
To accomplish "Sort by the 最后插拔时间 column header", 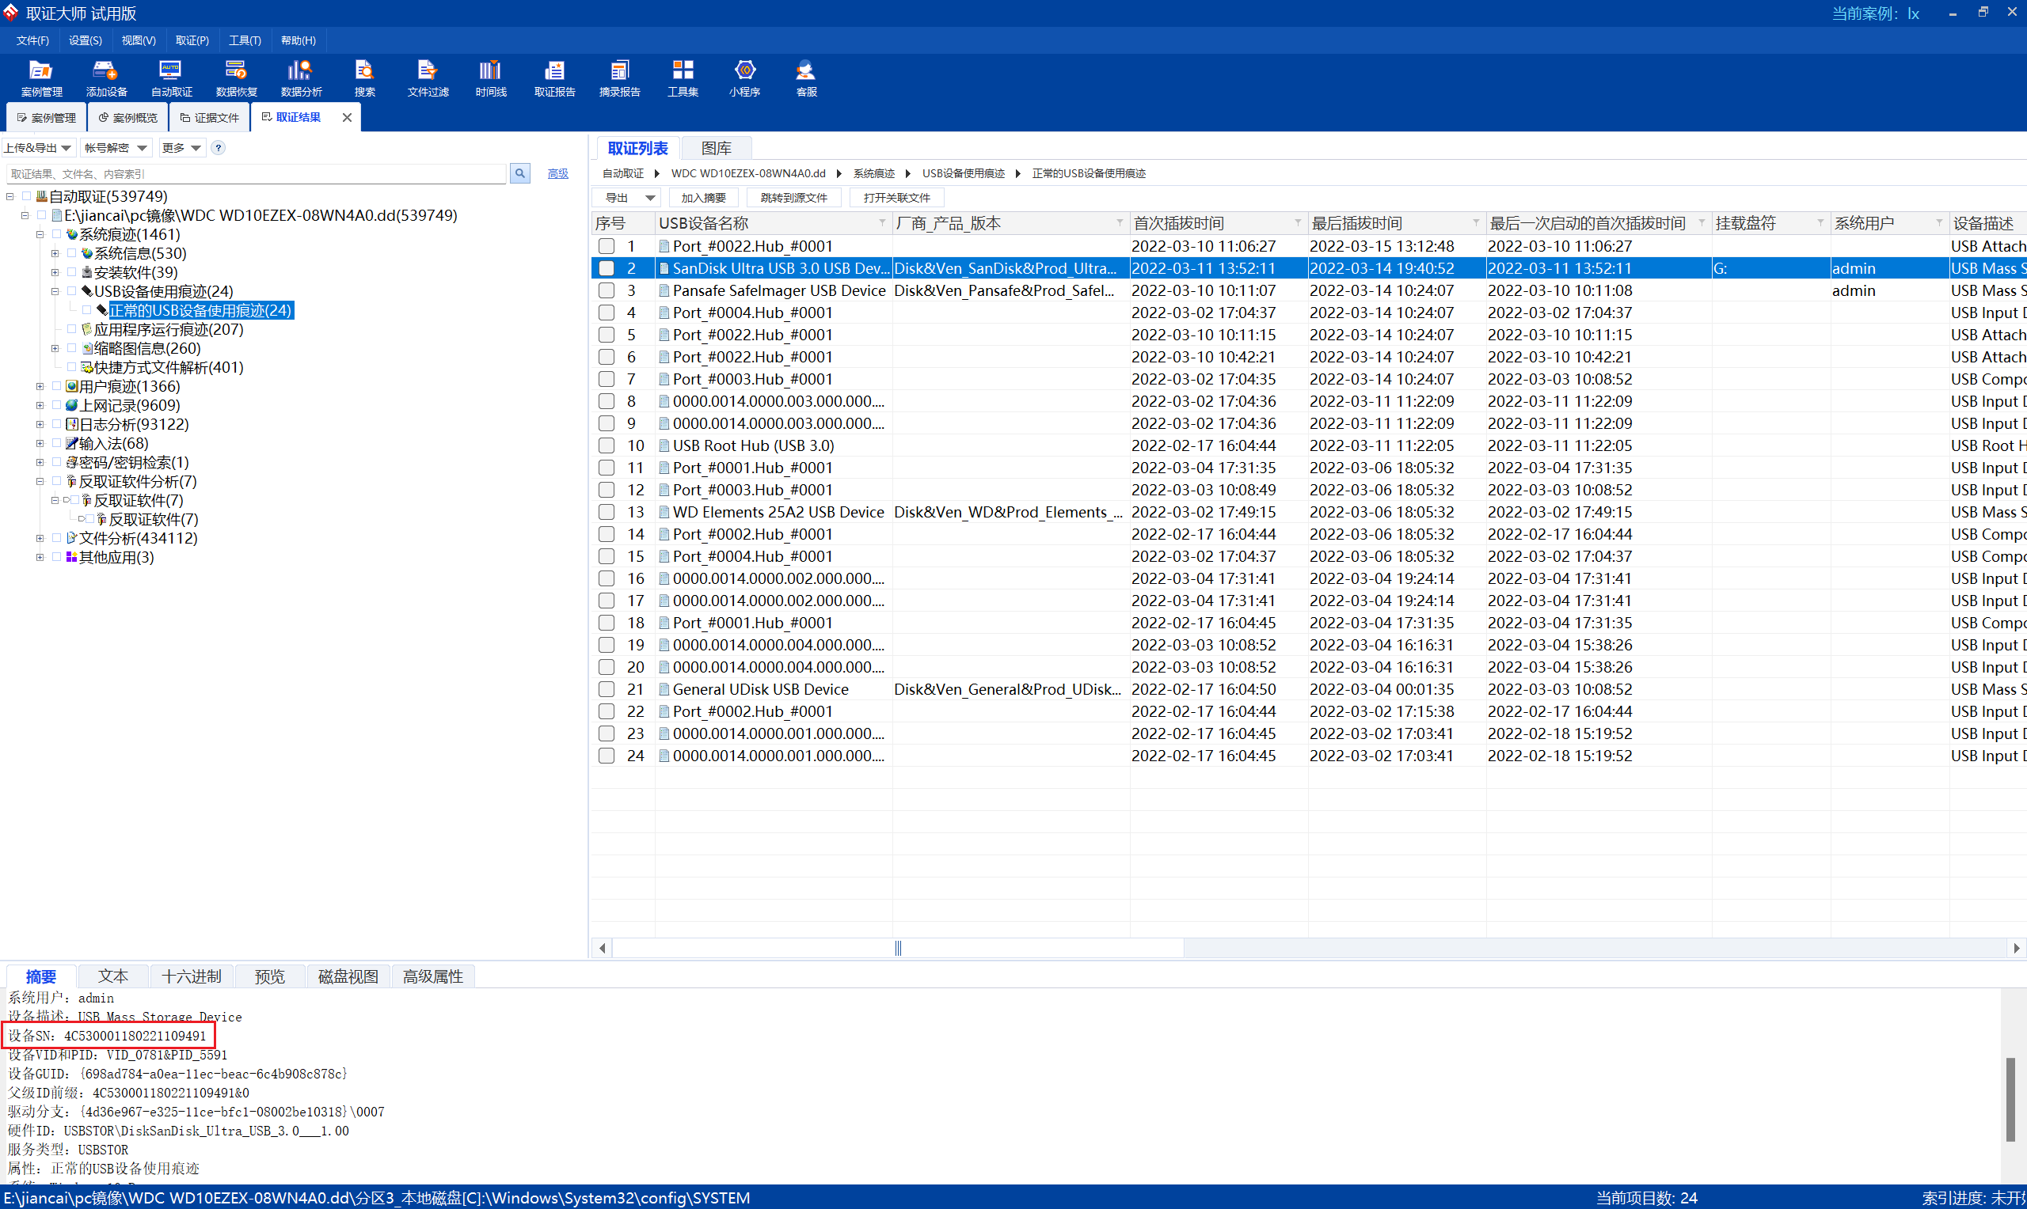I will click(1397, 223).
